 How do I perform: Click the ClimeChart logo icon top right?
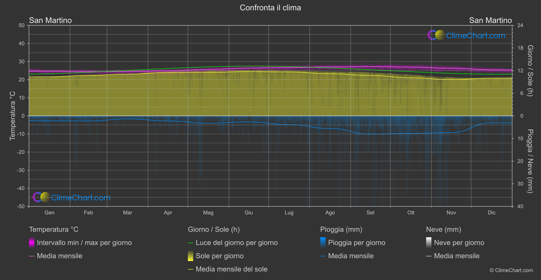tap(436, 35)
